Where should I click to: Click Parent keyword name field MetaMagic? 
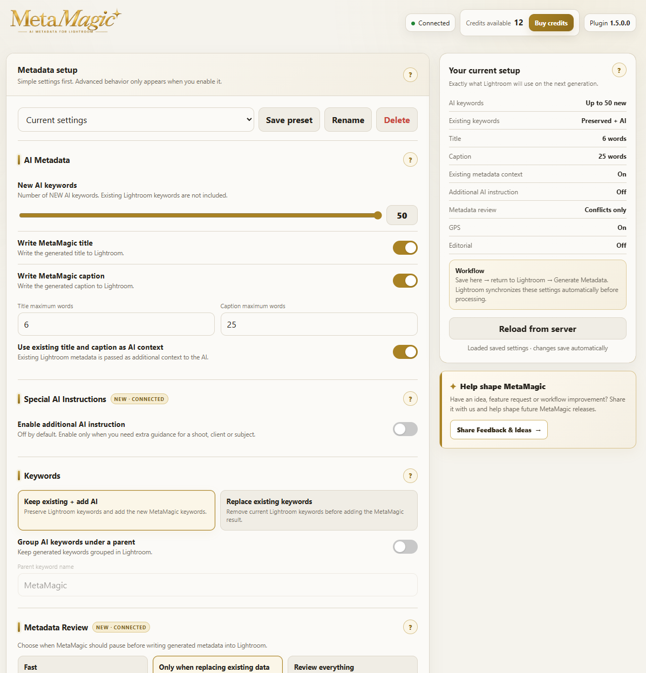coord(217,585)
